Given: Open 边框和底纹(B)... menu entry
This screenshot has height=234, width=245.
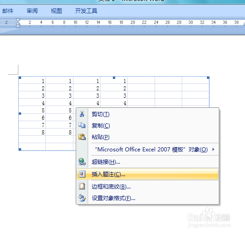Looking at the screenshot, I should point(147,187).
